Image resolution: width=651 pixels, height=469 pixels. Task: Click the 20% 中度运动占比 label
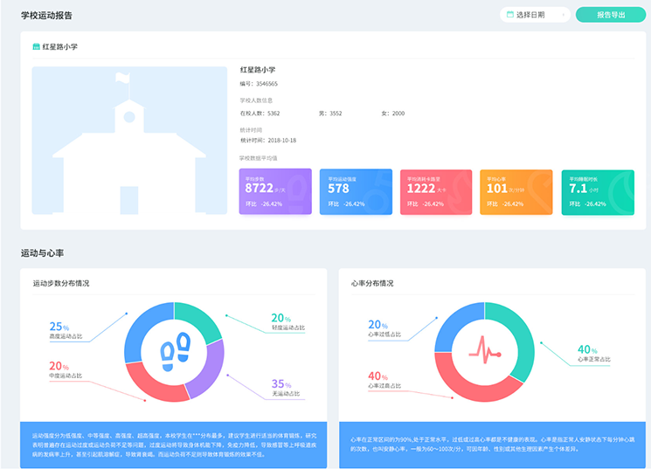66,369
